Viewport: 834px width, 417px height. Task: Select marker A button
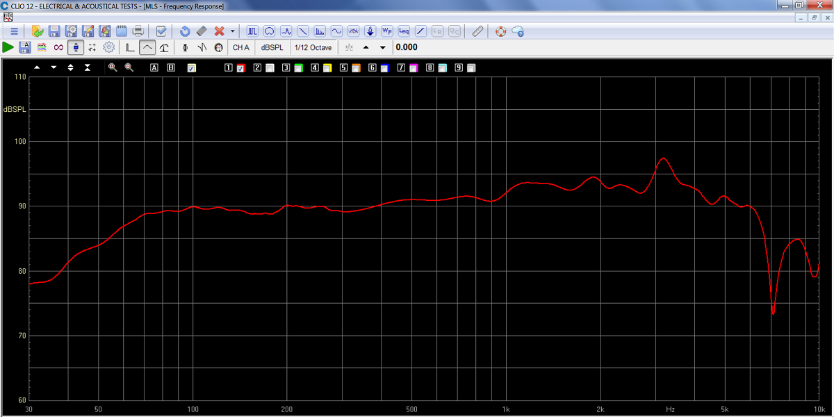(154, 67)
